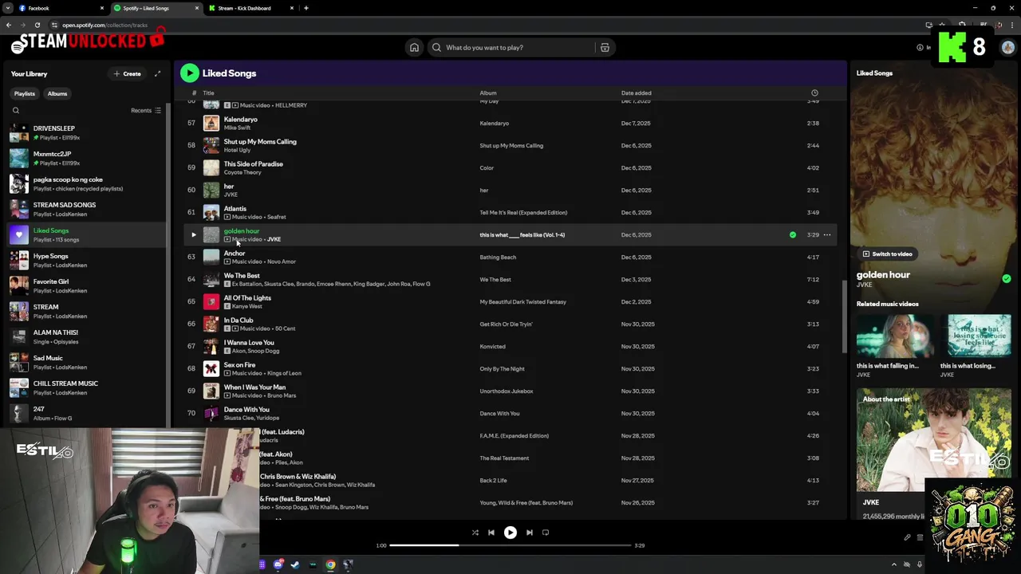Open the tab search dropdown arrow

click(7, 8)
